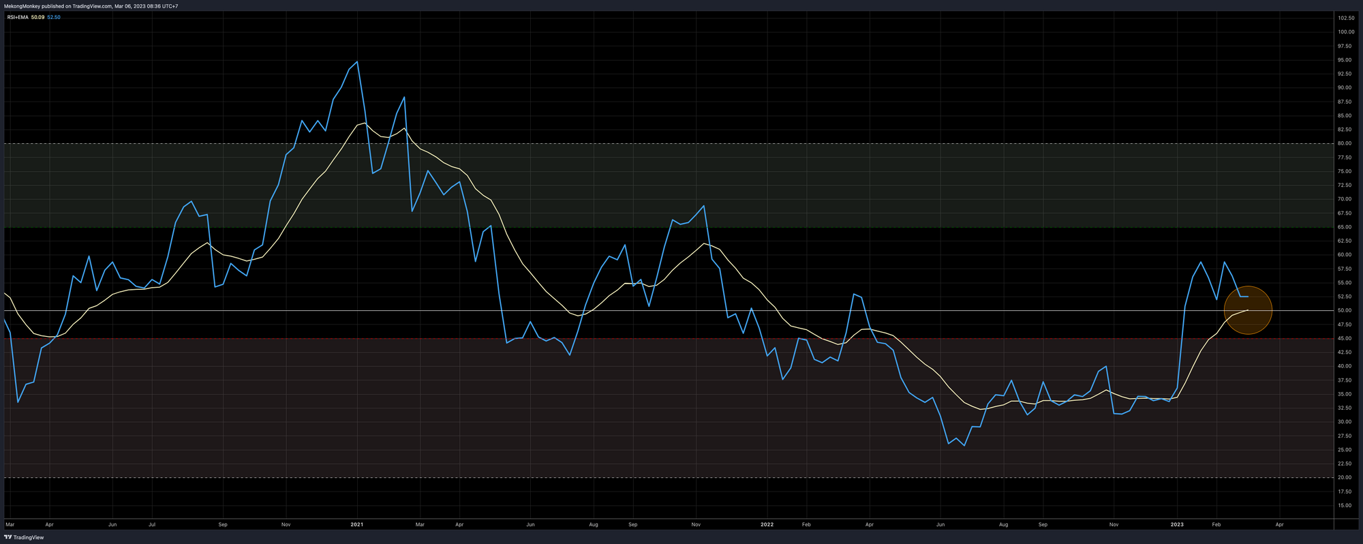Click the 35.00 price scale label

tap(1345, 394)
